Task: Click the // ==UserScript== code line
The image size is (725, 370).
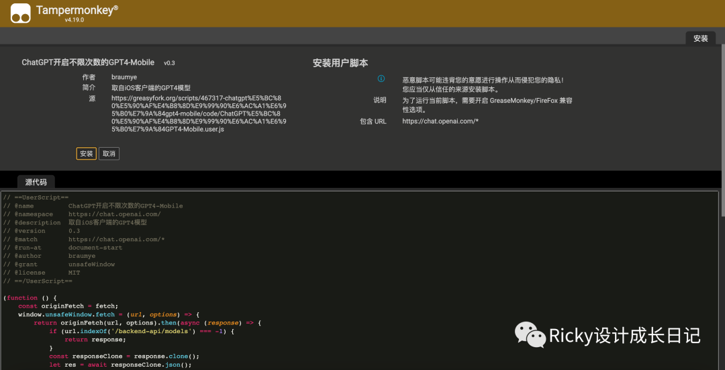Action: pos(36,197)
